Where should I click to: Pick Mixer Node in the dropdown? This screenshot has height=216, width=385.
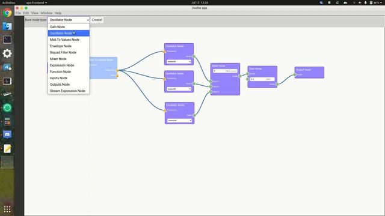pos(69,59)
